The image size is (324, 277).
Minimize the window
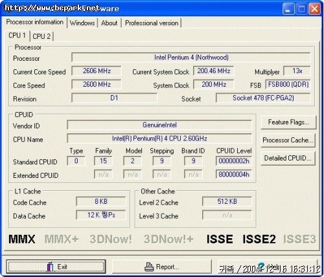click(288, 9)
